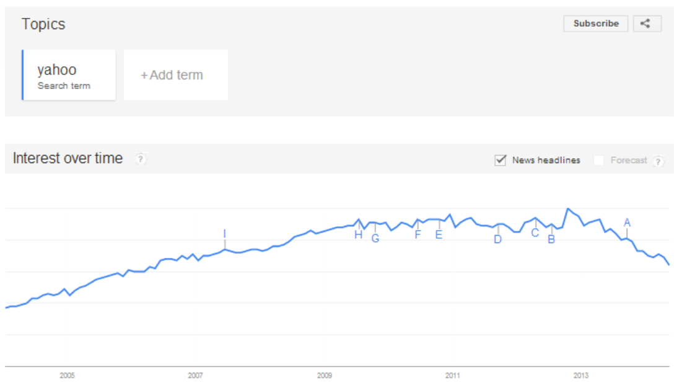This screenshot has width=682, height=385.
Task: Click the 2009 label on time axis
Action: pos(324,376)
